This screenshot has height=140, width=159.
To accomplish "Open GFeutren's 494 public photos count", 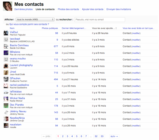I will pos(56,79).
